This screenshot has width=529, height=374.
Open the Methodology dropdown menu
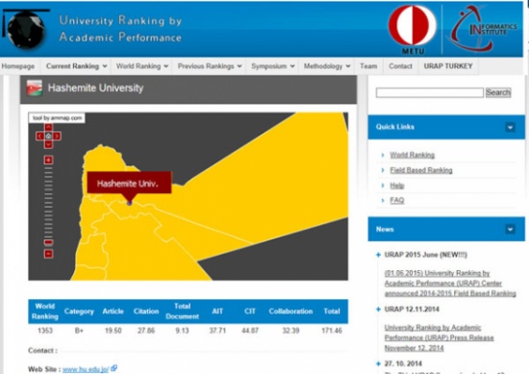point(327,66)
